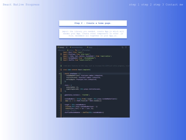186x140 pixels.
Task: Go to step 3 in navigation
Action: (158, 4)
